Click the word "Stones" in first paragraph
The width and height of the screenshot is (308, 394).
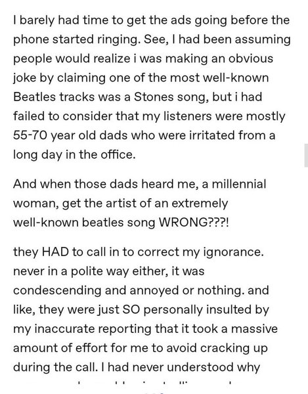154,97
